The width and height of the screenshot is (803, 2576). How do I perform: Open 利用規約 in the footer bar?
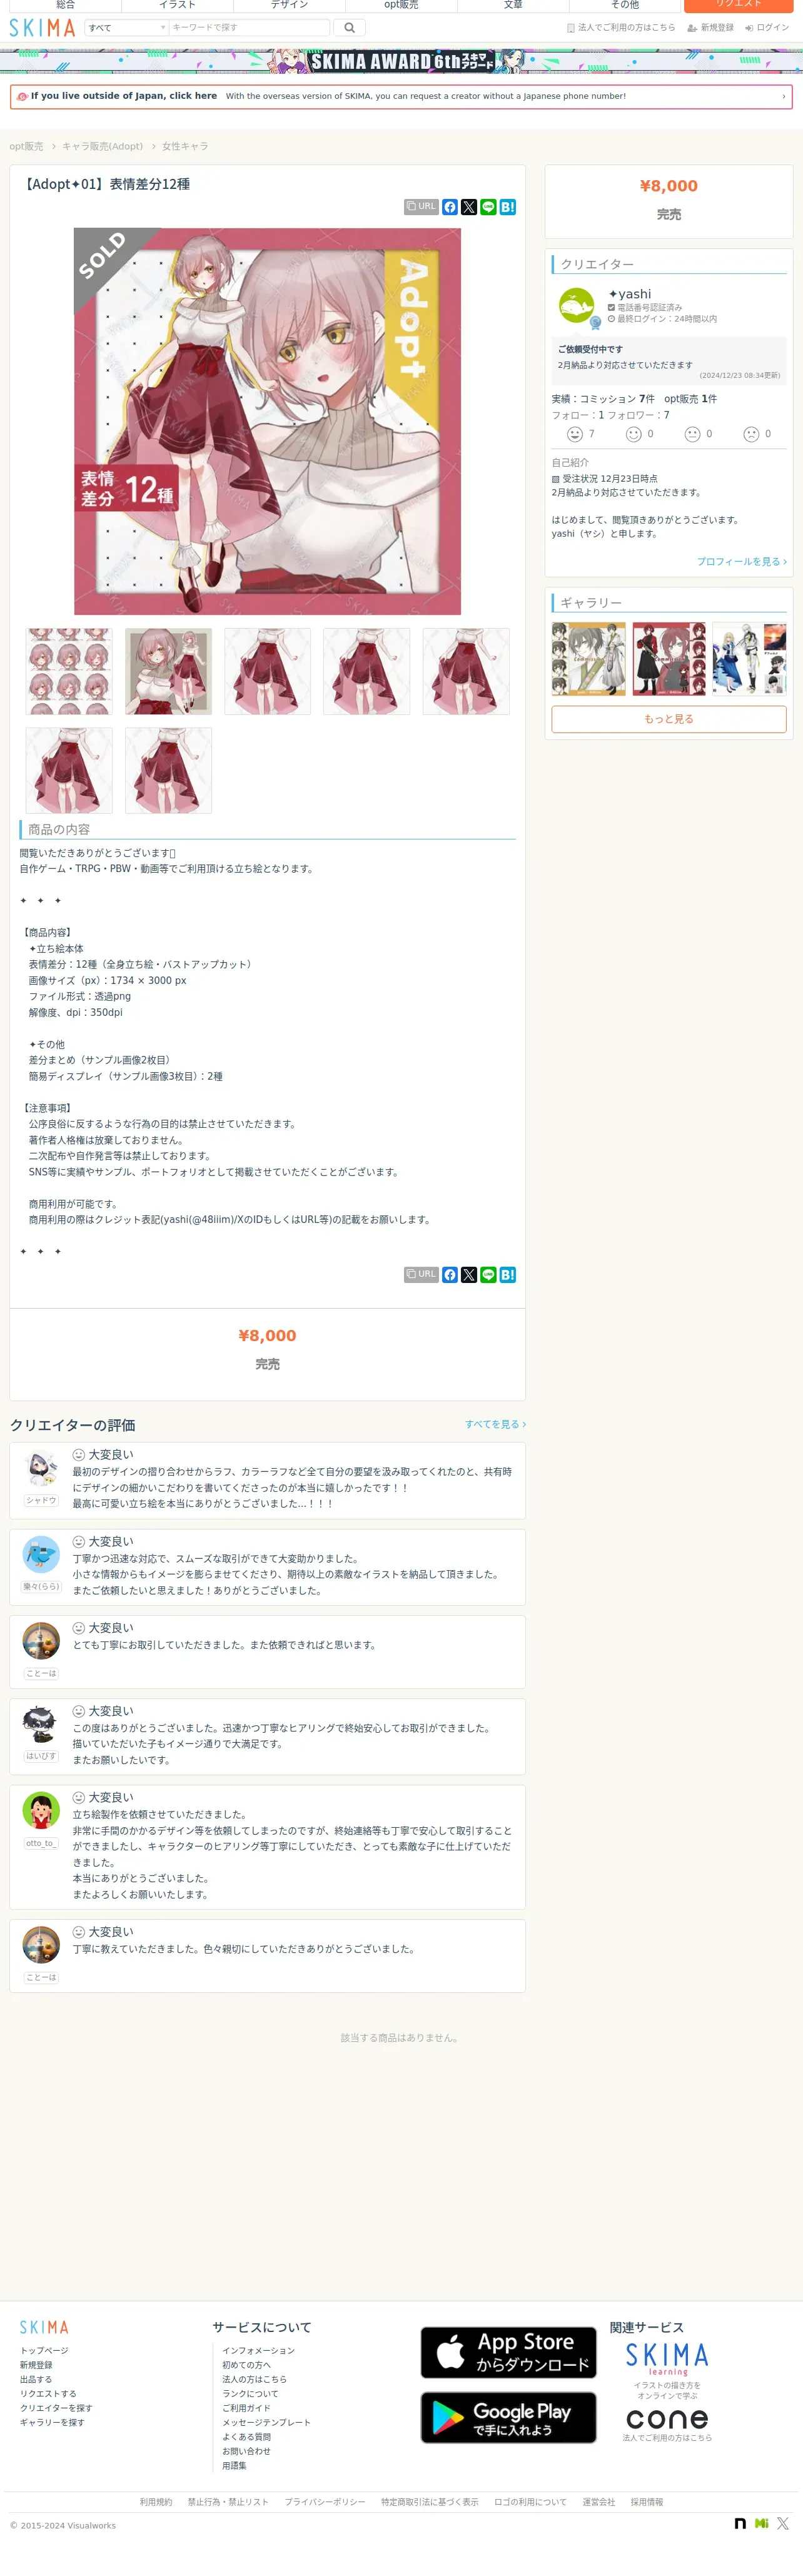(x=156, y=2502)
